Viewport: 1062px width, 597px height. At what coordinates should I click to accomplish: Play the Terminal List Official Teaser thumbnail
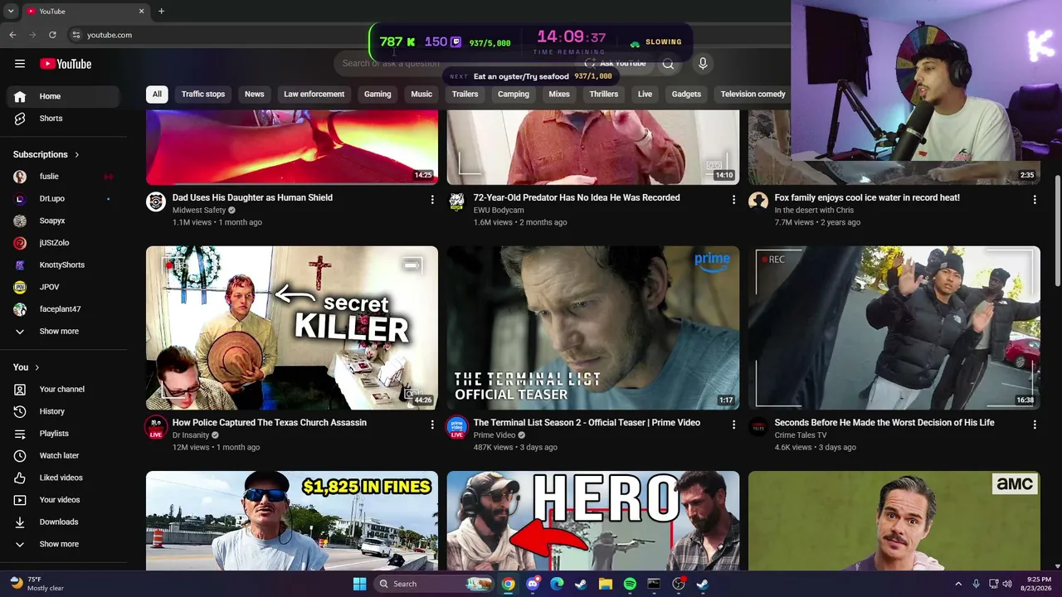pyautogui.click(x=592, y=328)
